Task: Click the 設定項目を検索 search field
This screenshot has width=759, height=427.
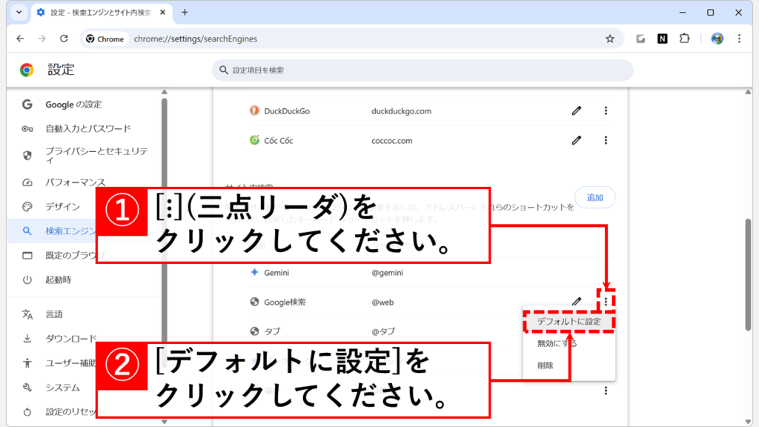Action: [422, 70]
